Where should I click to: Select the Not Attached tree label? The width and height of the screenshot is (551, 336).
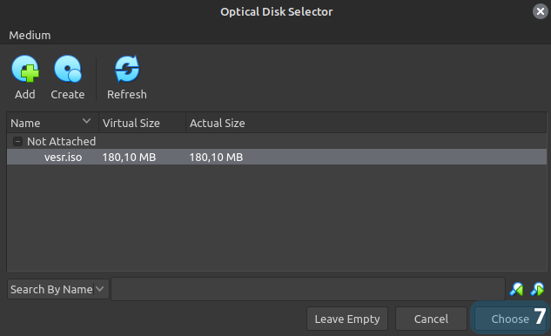62,141
